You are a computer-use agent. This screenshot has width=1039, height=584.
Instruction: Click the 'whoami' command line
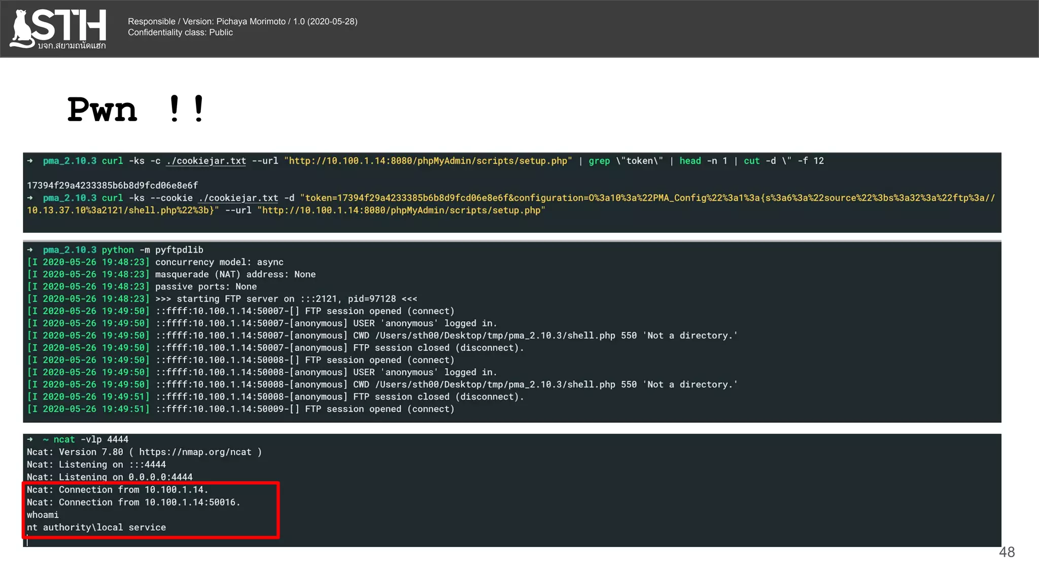click(x=43, y=515)
